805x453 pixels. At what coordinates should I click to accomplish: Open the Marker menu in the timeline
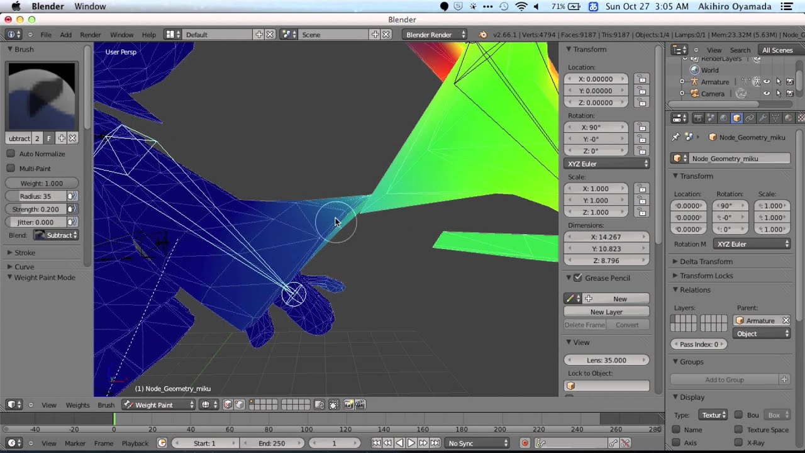click(75, 444)
